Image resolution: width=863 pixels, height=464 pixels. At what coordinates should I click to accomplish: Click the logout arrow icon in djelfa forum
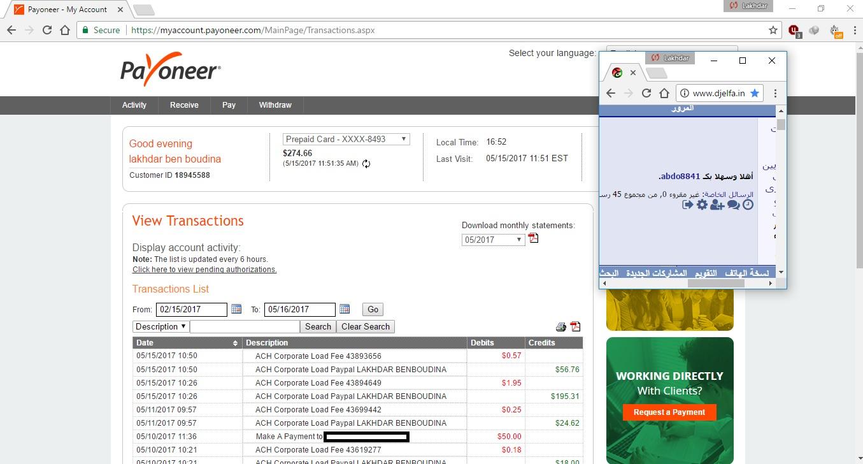click(x=687, y=205)
